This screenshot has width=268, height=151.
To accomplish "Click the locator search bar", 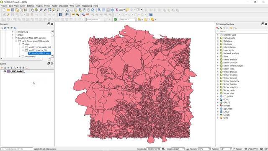I will point(17,149).
